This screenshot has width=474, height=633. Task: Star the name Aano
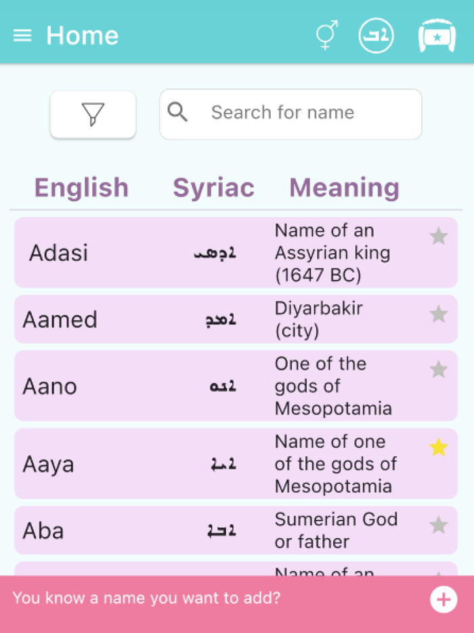pos(439,369)
